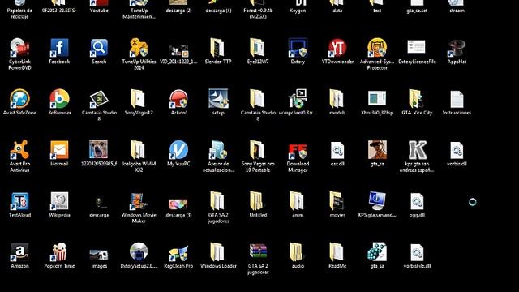Open the Joslgoba WMM X32 folder
519x292 pixels.
[x=138, y=150]
